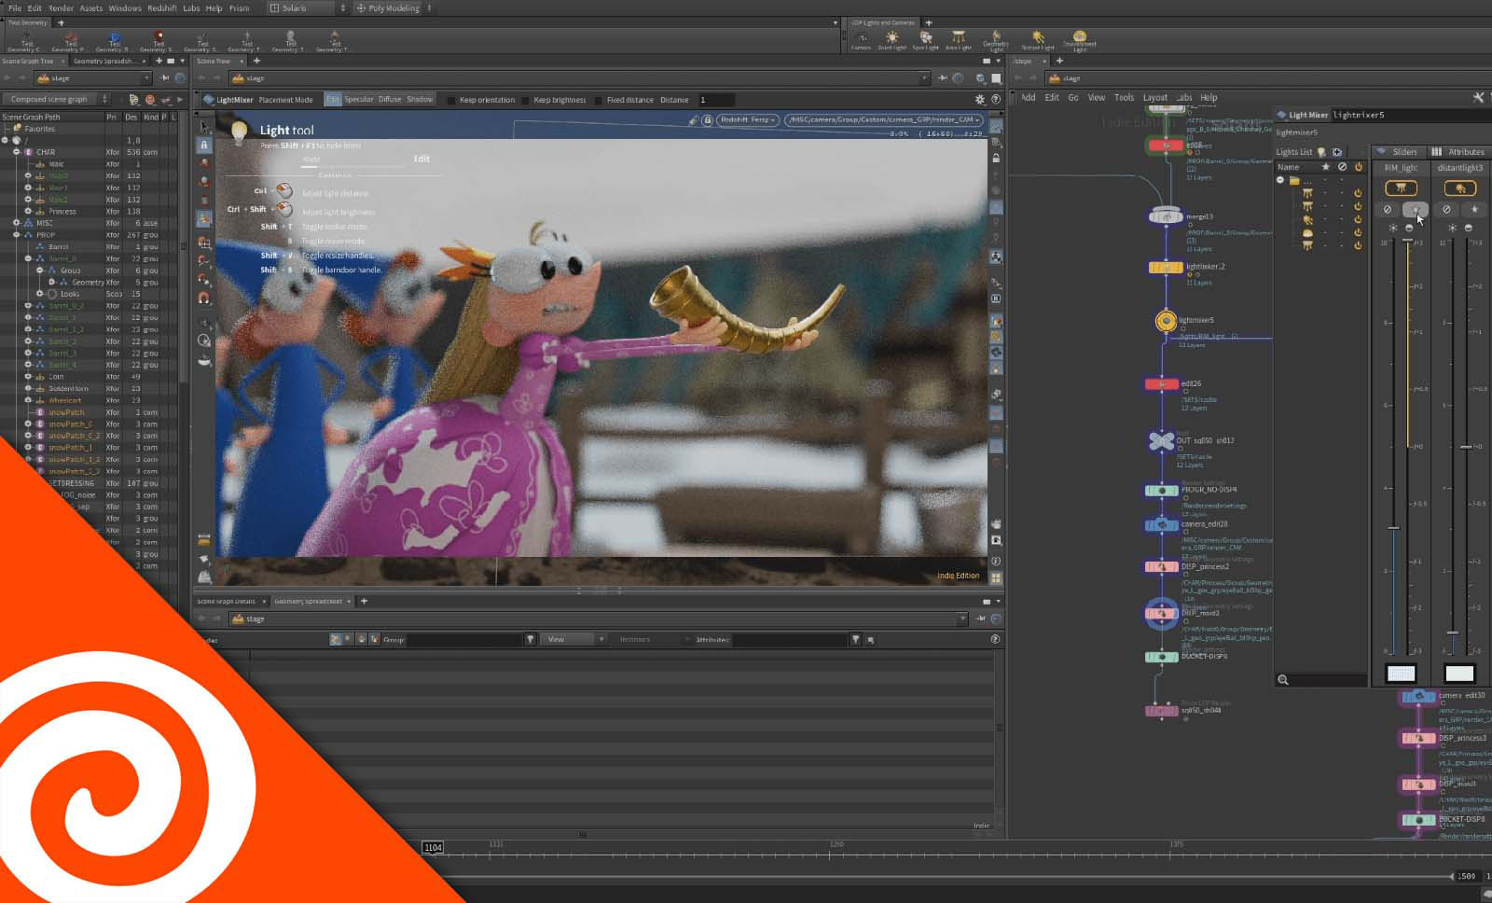Viewport: 1492px width, 903px height.
Task: Click the Camera shelf tool icon
Action: coord(861,39)
